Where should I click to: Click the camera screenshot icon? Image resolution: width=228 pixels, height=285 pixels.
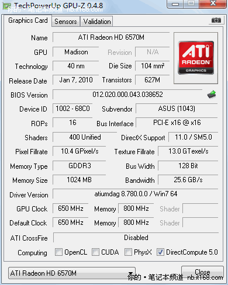pyautogui.click(x=216, y=20)
